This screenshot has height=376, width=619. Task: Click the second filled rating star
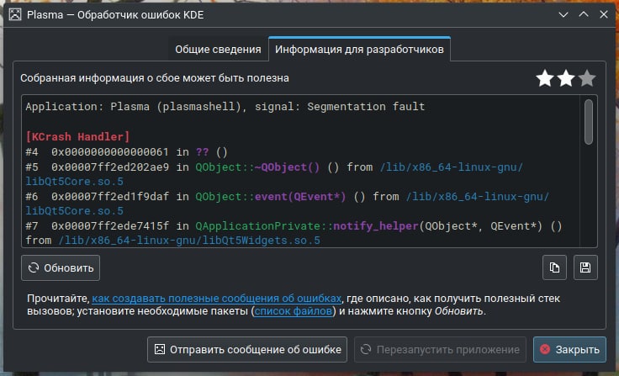[x=566, y=78]
